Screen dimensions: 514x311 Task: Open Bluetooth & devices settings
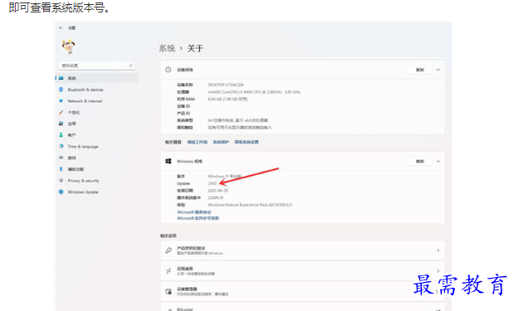[x=86, y=90]
